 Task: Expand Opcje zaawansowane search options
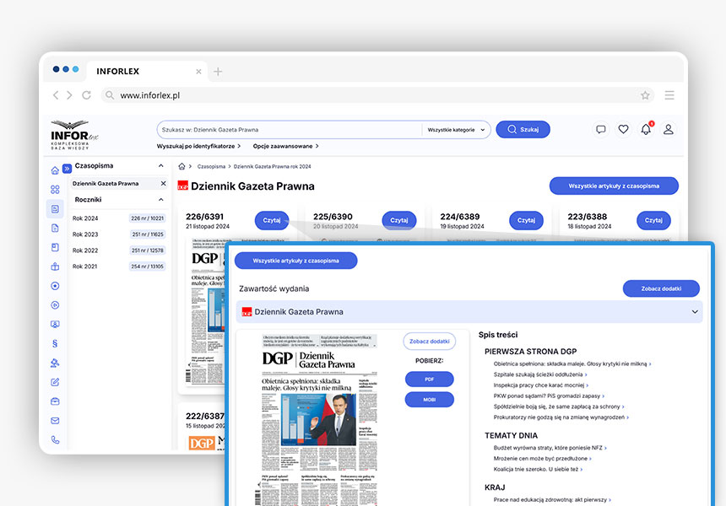pos(285,146)
